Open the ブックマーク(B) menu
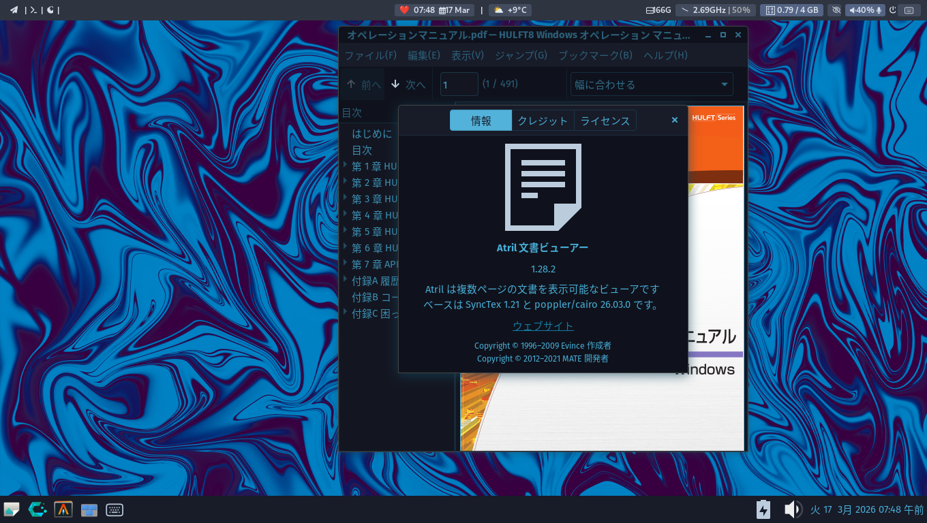The image size is (927, 523). (596, 55)
